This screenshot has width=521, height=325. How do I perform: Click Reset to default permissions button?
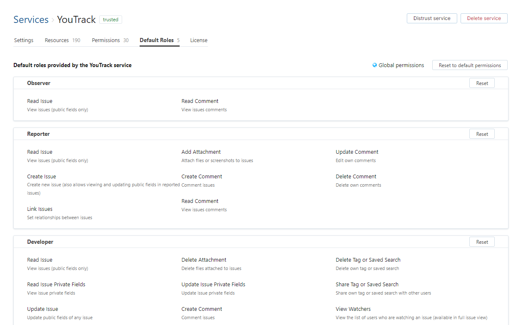[x=469, y=65]
